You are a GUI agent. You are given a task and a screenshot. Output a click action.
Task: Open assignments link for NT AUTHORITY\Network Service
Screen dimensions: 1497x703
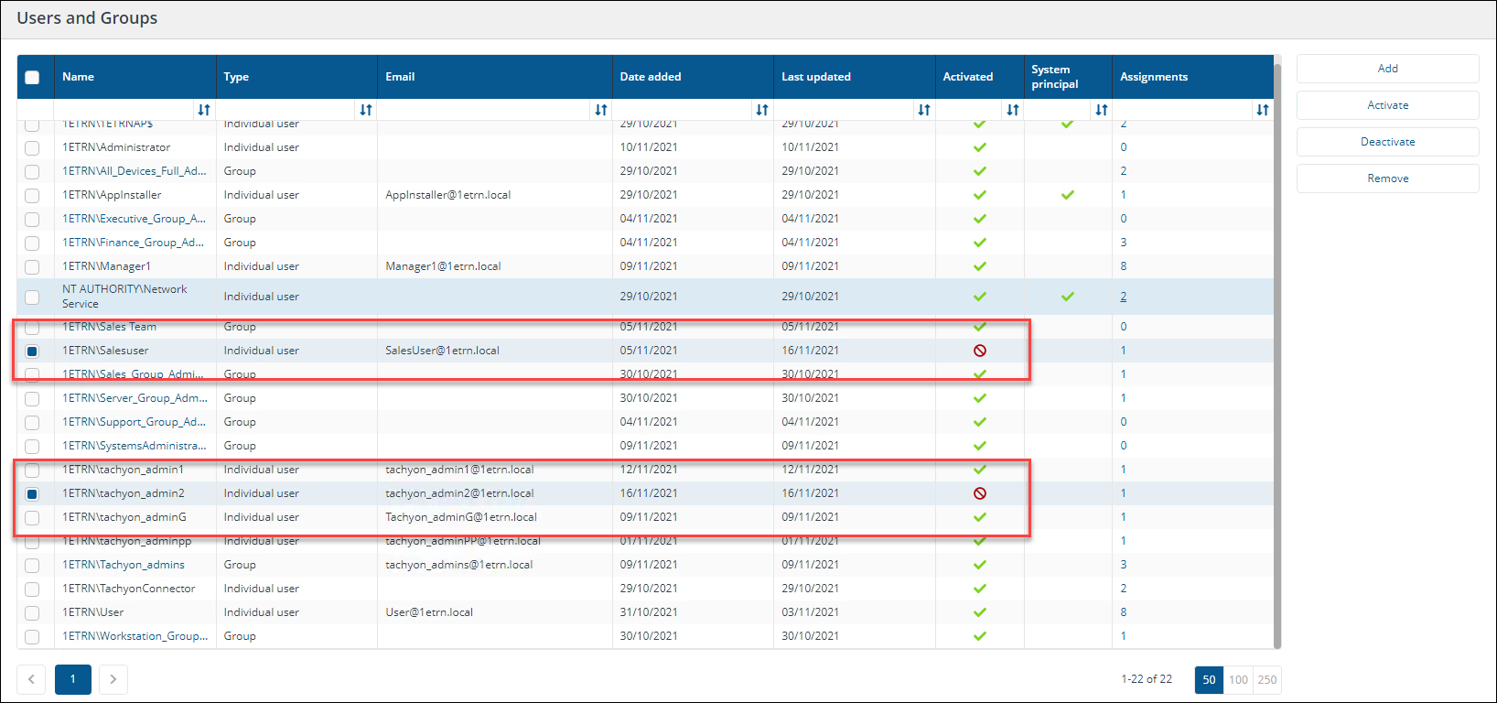pos(1124,297)
